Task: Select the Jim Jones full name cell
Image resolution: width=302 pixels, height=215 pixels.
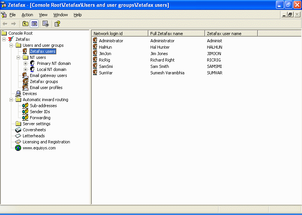Action: [x=159, y=54]
